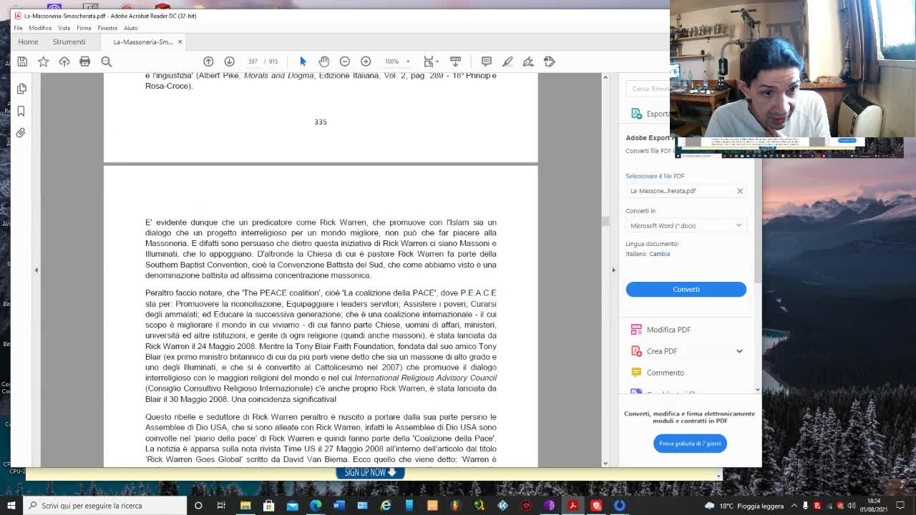Zoom out with the minus icon

pos(345,62)
